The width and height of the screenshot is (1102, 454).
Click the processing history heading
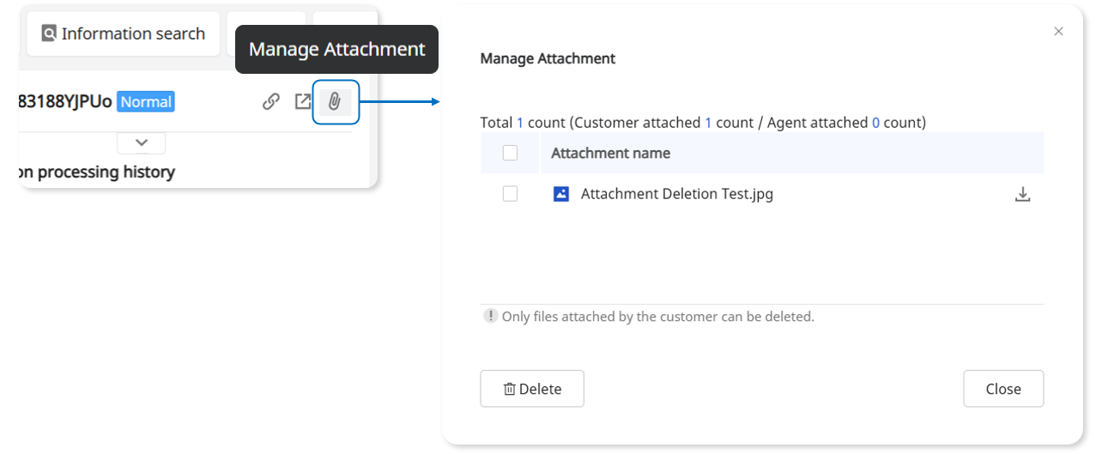[x=96, y=172]
